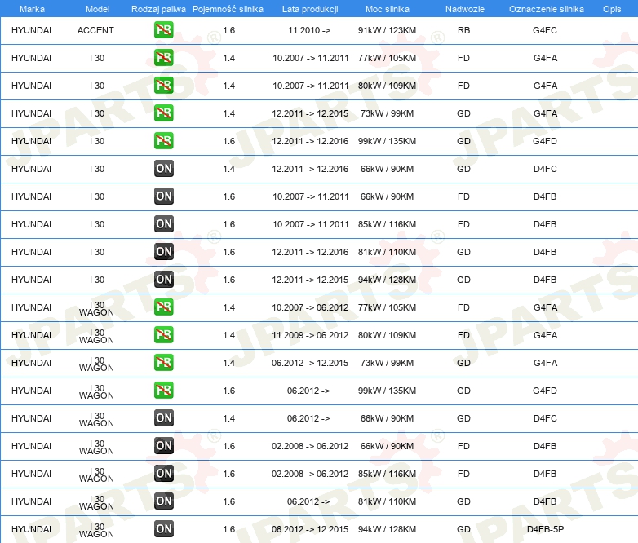Screen dimensions: 638x543
Task: Click petrol icon for I 30 WAGON G4FD row
Action: coord(163,390)
